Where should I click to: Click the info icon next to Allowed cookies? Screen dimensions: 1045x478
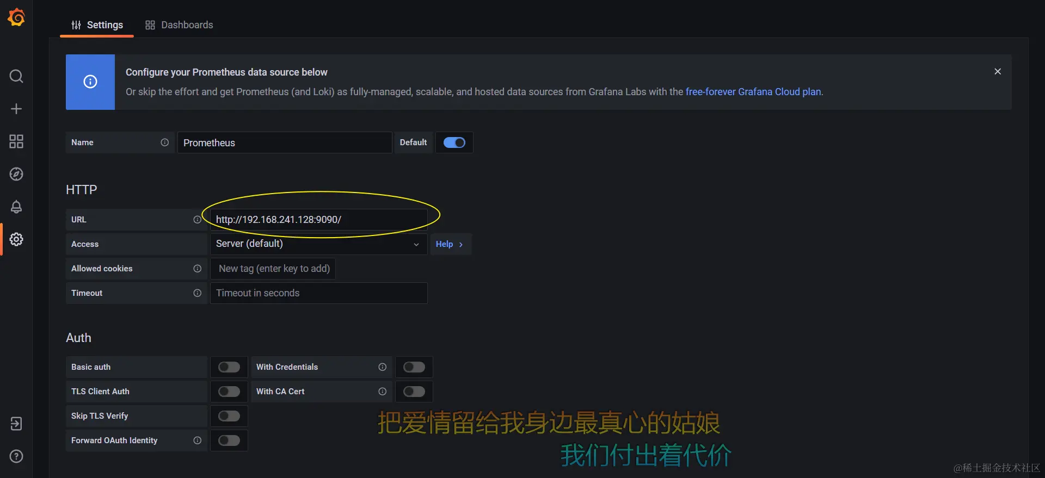pos(197,269)
